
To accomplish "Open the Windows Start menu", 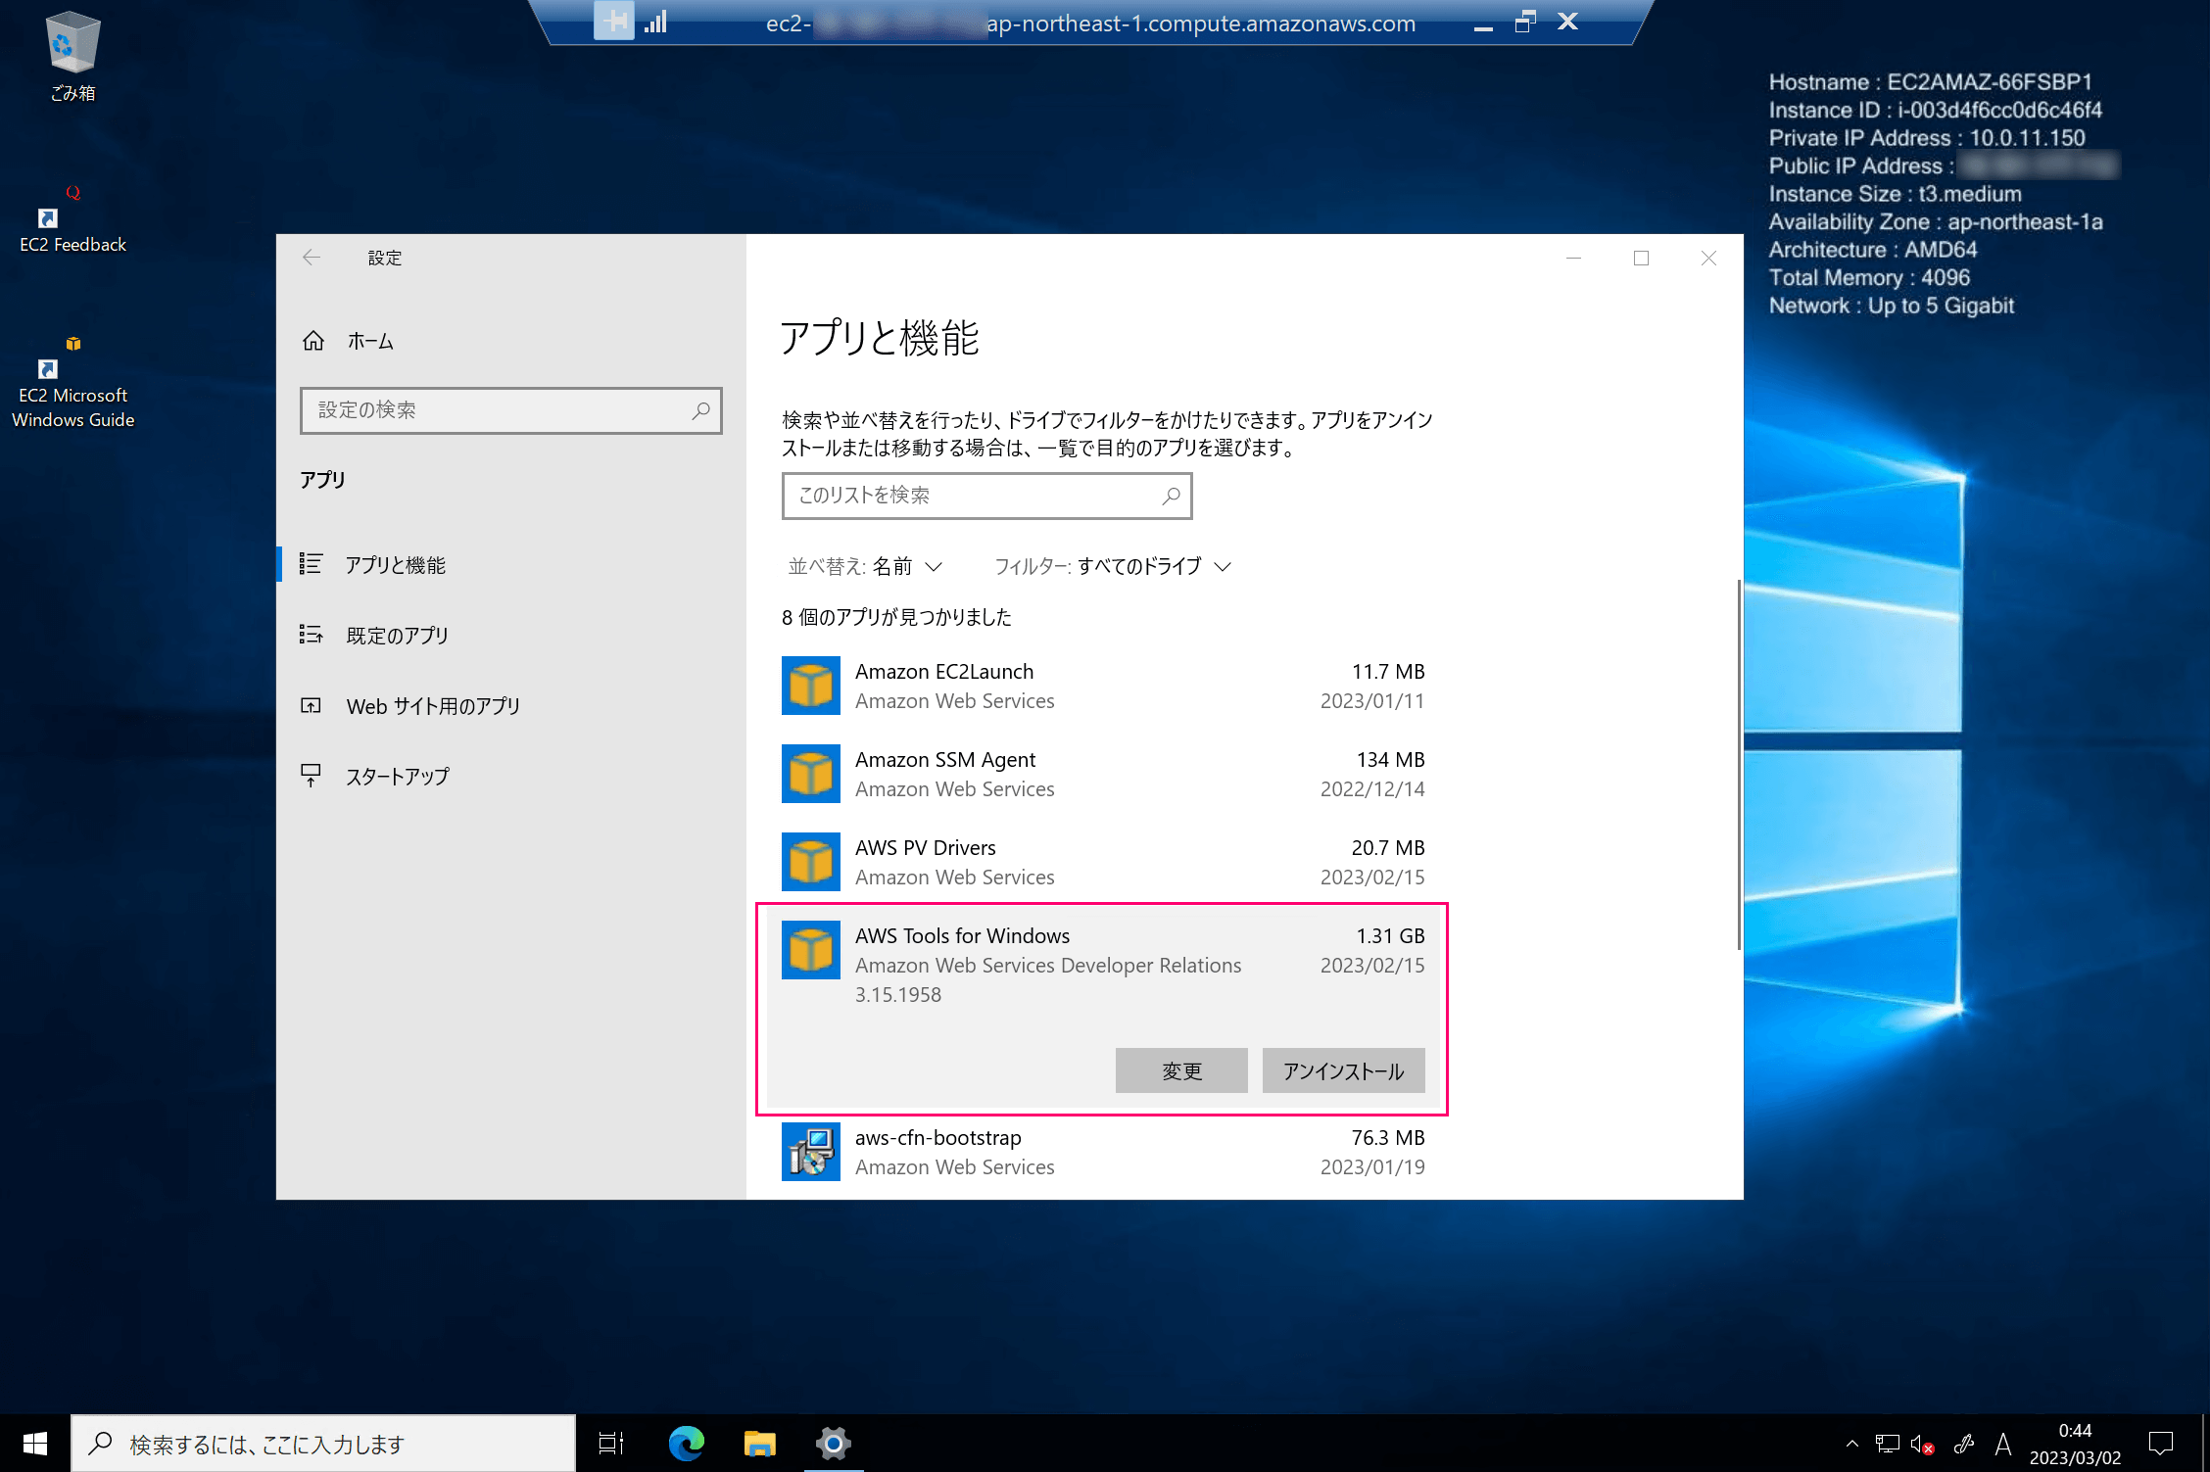I will (35, 1444).
